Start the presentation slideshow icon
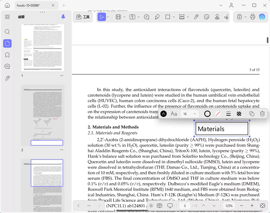The image size is (270, 213). pos(170,206)
